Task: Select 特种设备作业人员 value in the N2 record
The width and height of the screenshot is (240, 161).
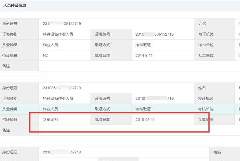Action: click(x=58, y=34)
